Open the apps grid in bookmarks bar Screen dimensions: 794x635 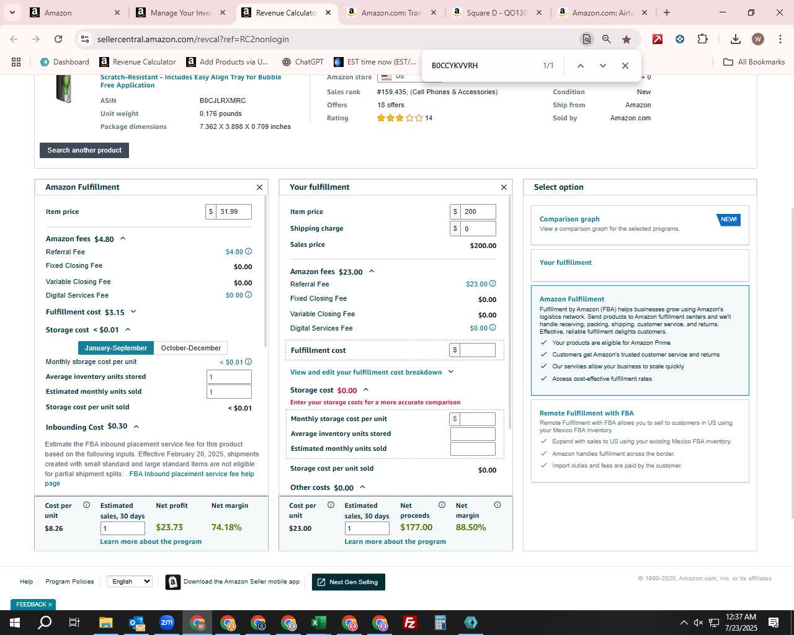coord(16,62)
